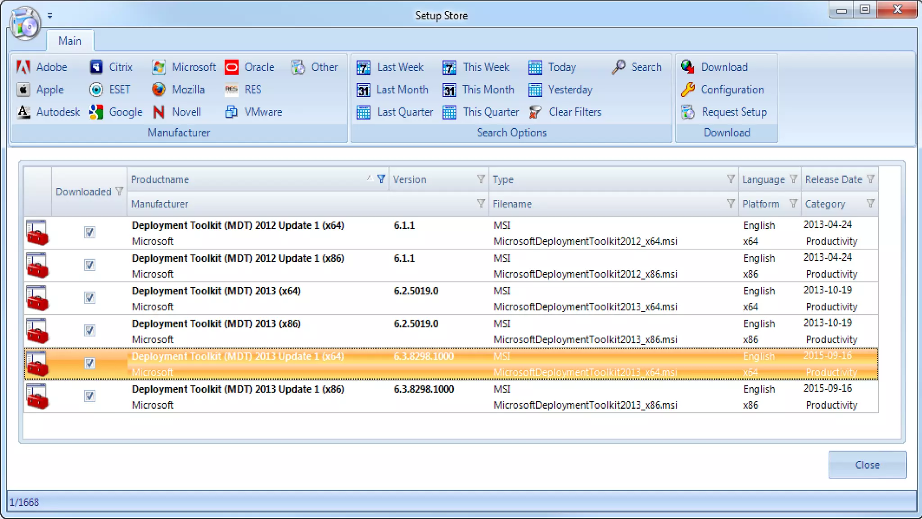Open Configuration wrench icon
This screenshot has width=922, height=519.
tap(688, 90)
